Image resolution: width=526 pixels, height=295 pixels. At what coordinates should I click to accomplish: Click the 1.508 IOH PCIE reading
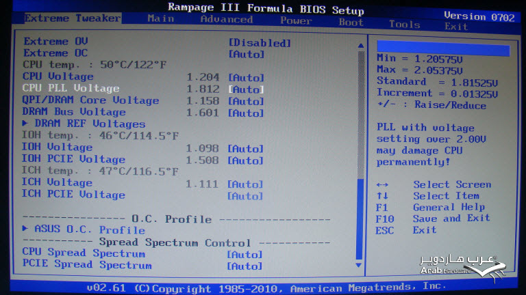202,160
